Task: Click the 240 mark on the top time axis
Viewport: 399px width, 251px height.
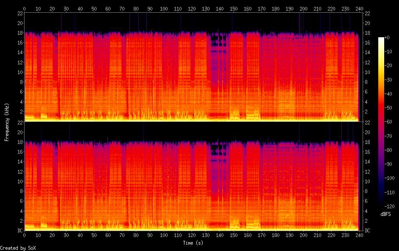Action: pyautogui.click(x=359, y=8)
